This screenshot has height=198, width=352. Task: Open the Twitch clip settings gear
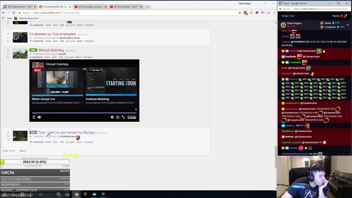click(112, 117)
